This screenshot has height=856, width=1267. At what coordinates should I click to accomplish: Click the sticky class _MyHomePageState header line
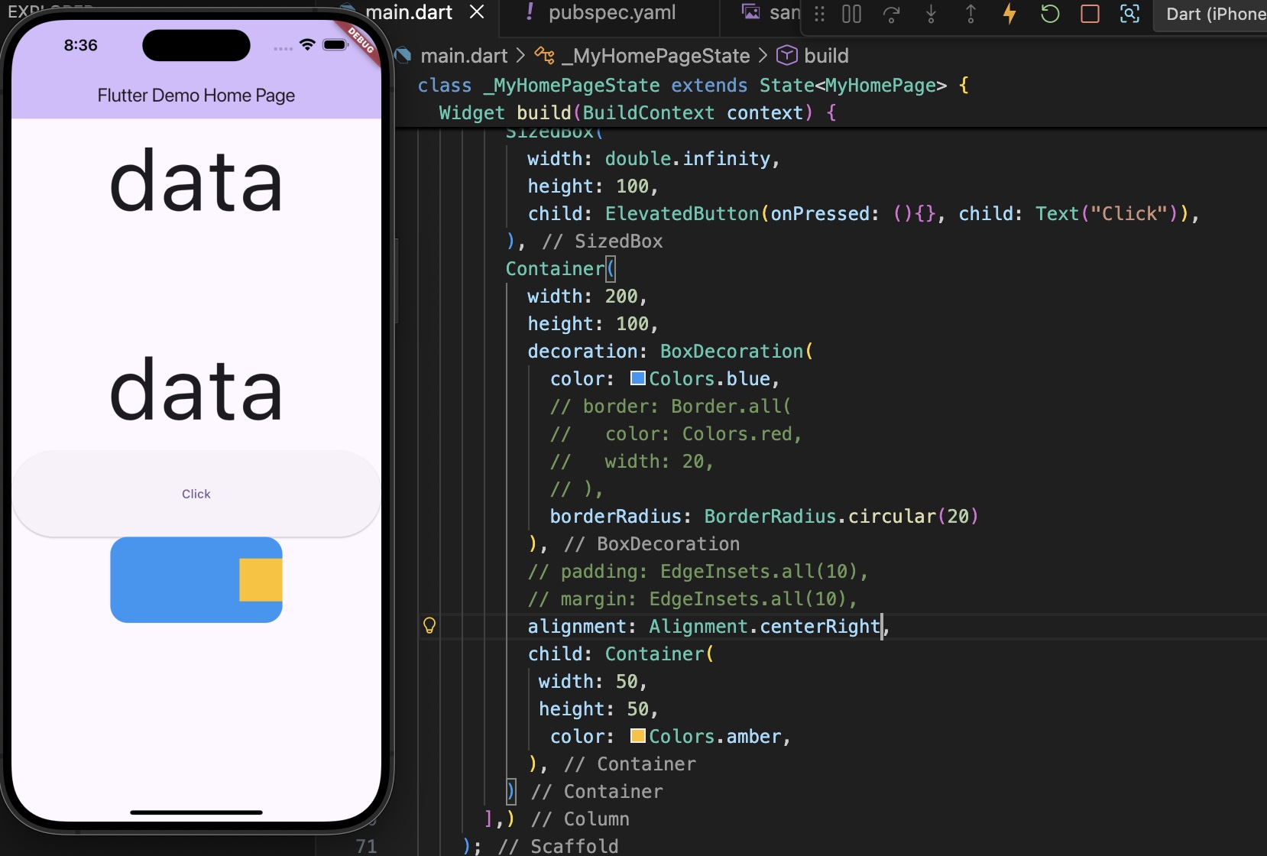(x=693, y=85)
